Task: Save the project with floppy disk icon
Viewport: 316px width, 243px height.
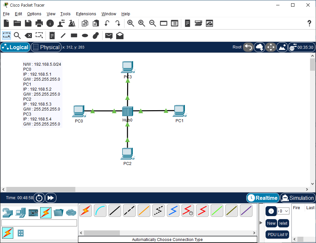Action: pos(28,23)
